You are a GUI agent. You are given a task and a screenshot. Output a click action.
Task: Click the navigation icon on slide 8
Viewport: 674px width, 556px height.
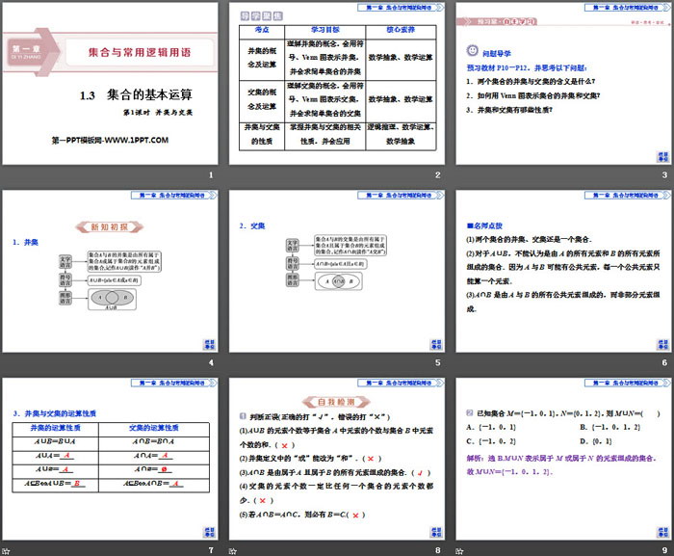(x=436, y=531)
